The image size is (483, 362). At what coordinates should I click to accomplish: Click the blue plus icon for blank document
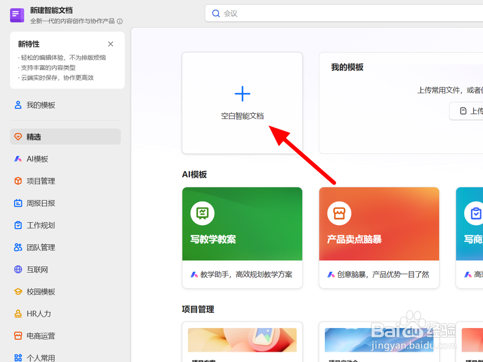point(242,94)
